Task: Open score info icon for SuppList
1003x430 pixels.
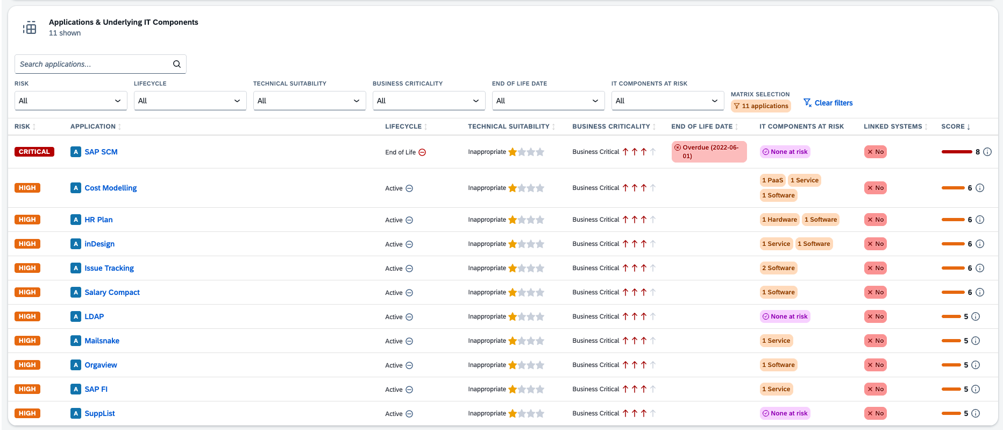Action: (x=976, y=413)
